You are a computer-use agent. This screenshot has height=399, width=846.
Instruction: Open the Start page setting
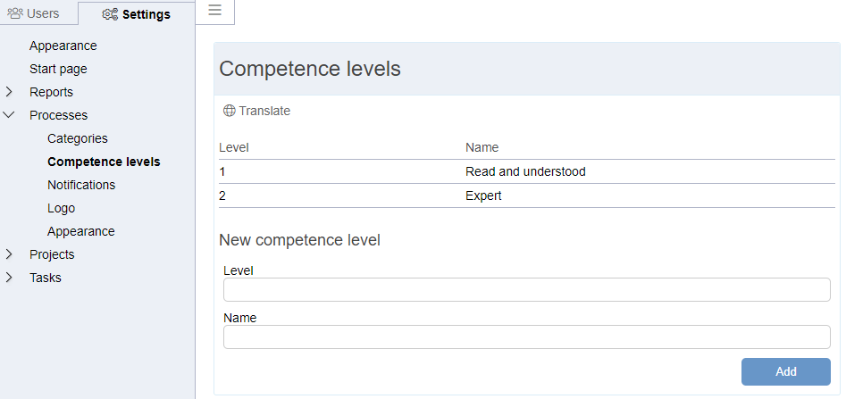(58, 69)
